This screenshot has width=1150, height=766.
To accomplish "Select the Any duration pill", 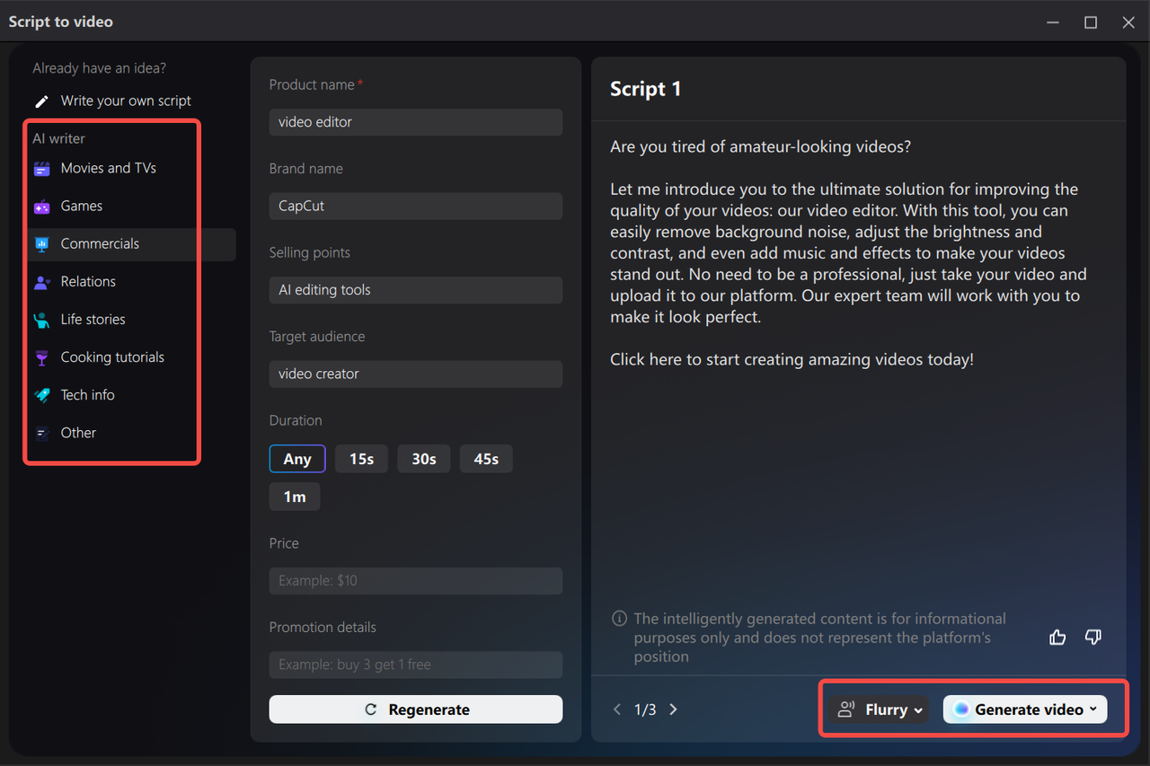I will pos(297,458).
